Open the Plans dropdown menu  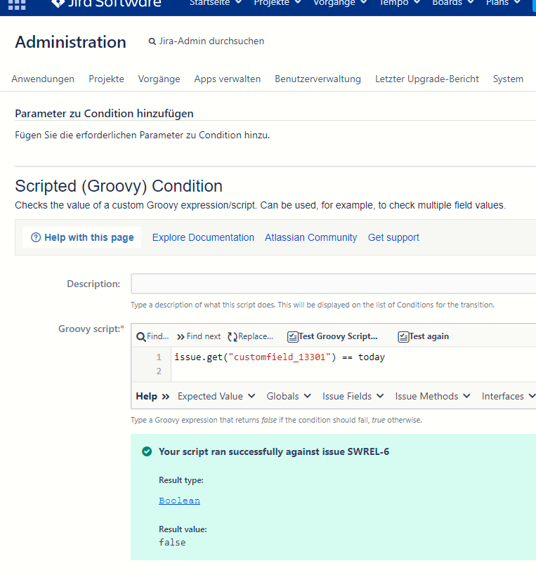(x=503, y=3)
